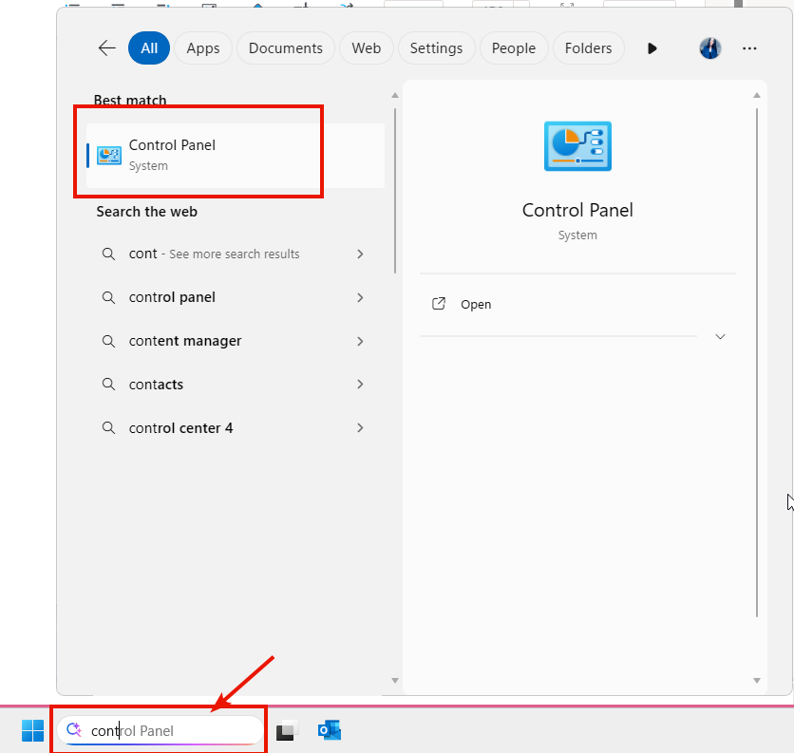Click the search icon beside 'control panel'

[108, 297]
